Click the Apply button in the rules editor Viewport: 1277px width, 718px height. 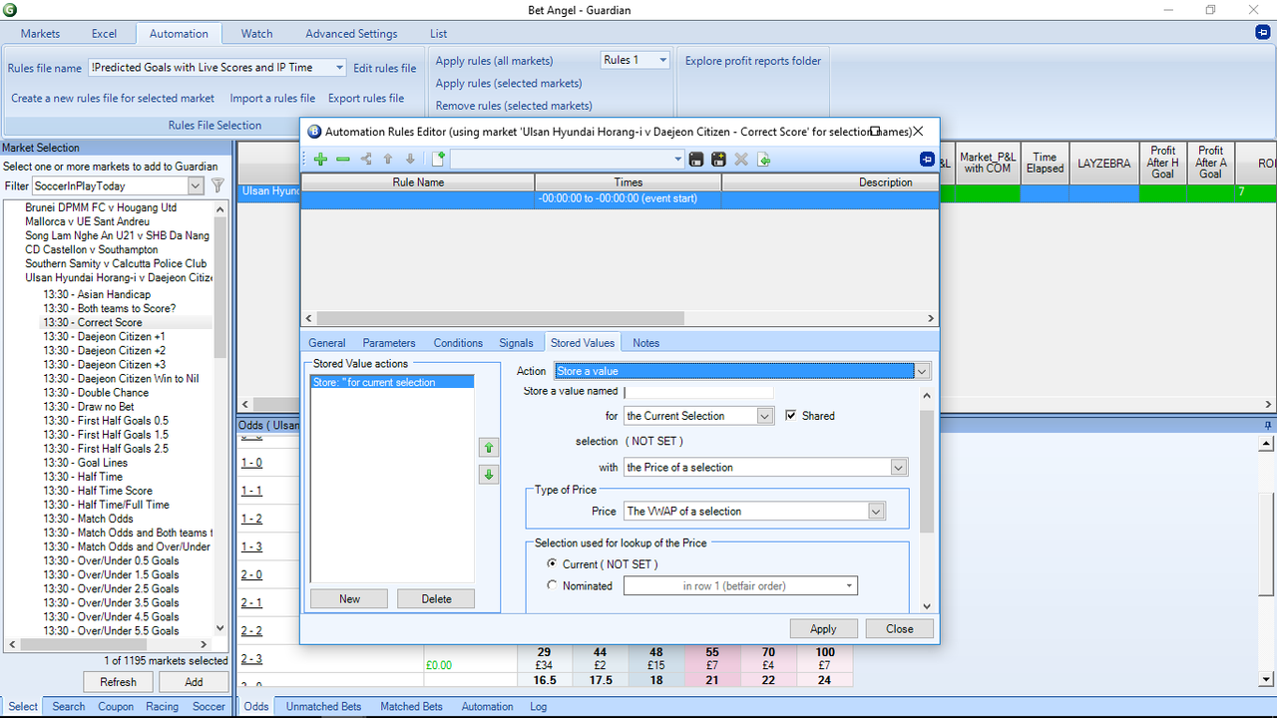point(823,628)
